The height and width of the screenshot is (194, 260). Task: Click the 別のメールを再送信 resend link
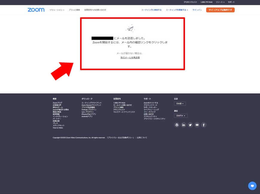tap(130, 58)
